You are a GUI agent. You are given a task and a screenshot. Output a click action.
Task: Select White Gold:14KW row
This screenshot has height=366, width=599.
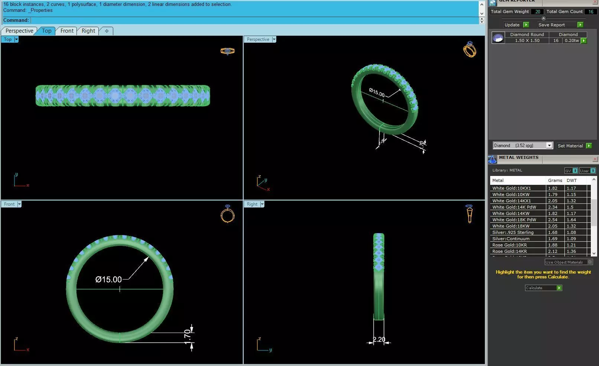(540, 213)
